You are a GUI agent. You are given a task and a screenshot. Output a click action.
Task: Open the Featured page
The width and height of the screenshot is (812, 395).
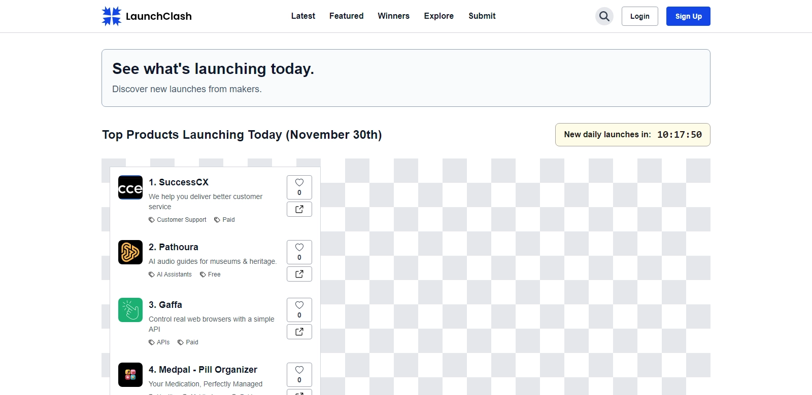pyautogui.click(x=346, y=16)
